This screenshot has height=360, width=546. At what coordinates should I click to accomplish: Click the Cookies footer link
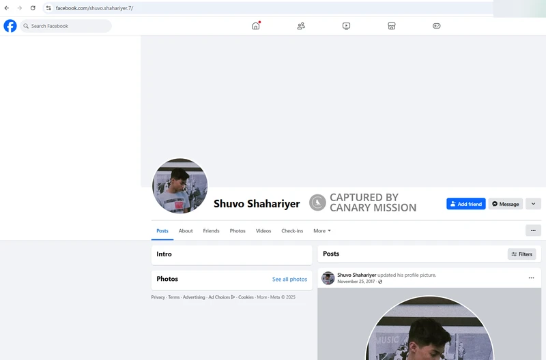246,297
